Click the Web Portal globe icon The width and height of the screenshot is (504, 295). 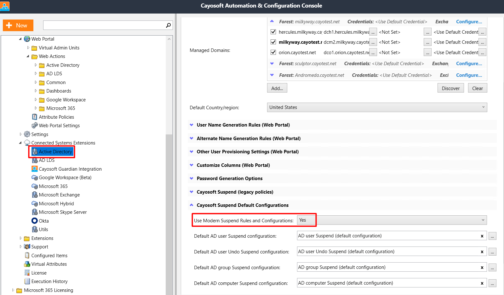(x=27, y=39)
